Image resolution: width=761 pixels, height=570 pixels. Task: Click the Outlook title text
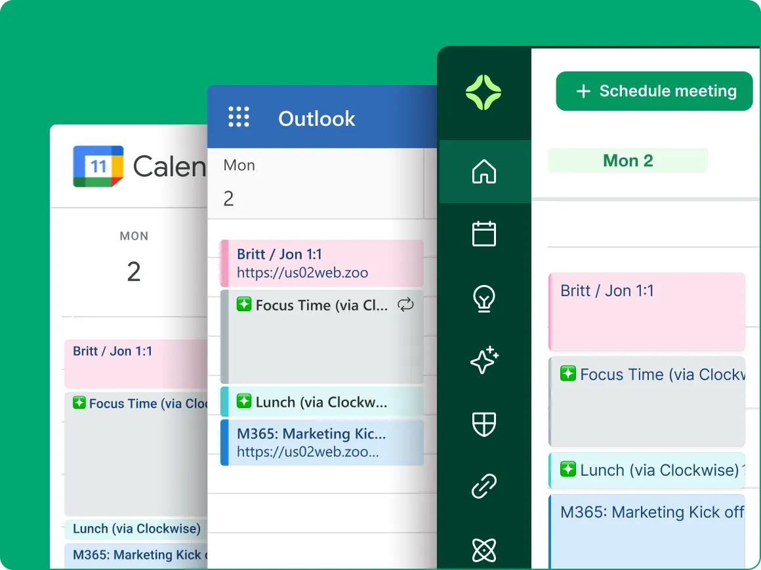(x=316, y=119)
